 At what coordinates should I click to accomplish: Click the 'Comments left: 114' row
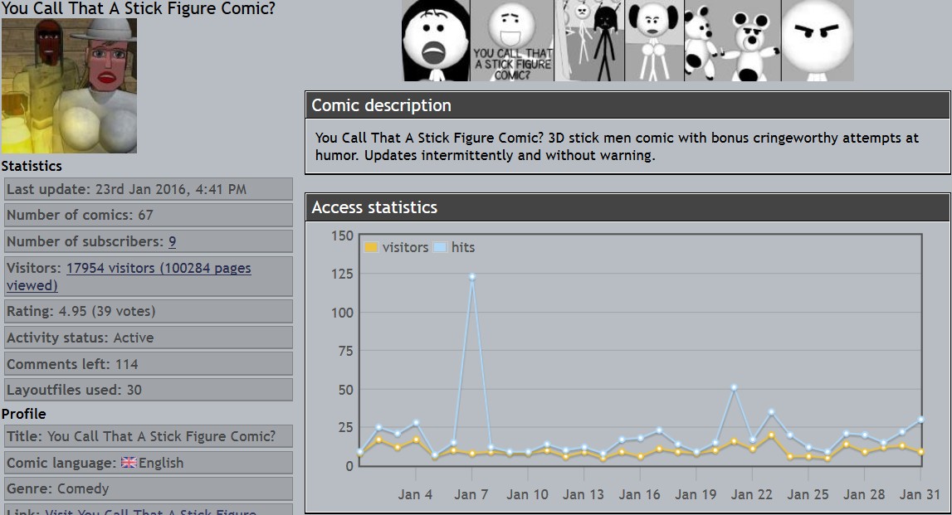pos(148,364)
